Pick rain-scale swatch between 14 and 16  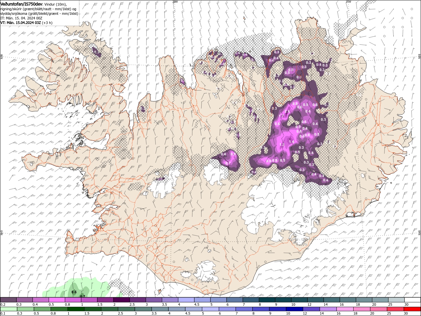click(328, 309)
